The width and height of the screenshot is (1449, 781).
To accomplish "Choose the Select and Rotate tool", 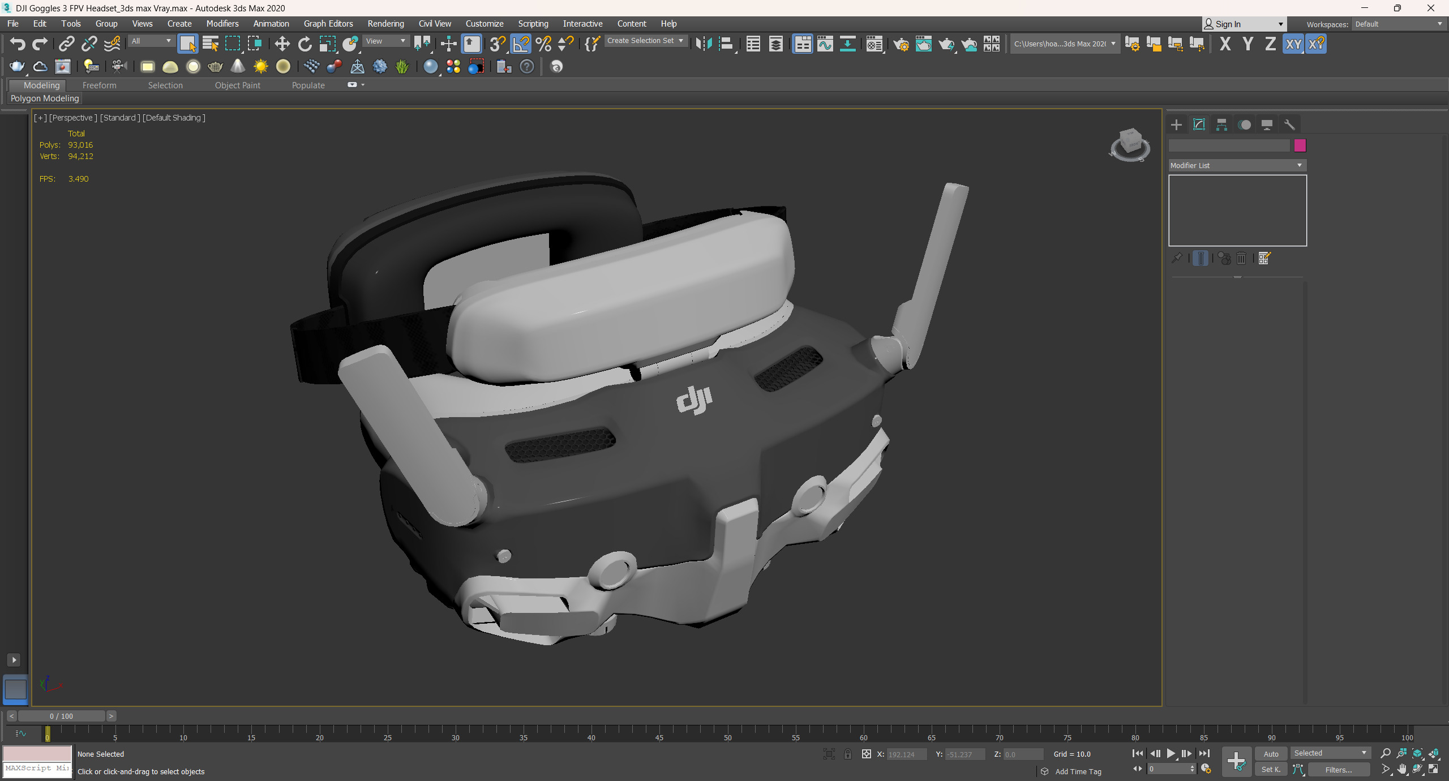I will coord(305,44).
